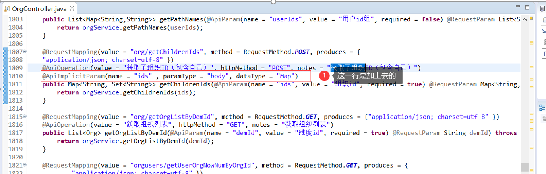Maximize the editor area
Screen dimensions: 546x174
pyautogui.click(x=527, y=7)
